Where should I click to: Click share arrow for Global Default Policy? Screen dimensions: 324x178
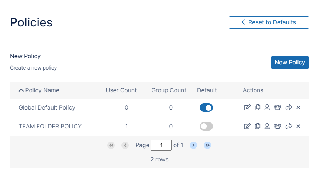click(x=289, y=107)
